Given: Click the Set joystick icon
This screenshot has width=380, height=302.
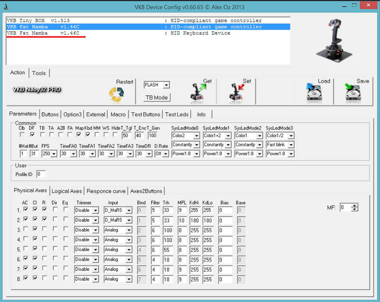Looking at the screenshot, I should click(x=236, y=91).
